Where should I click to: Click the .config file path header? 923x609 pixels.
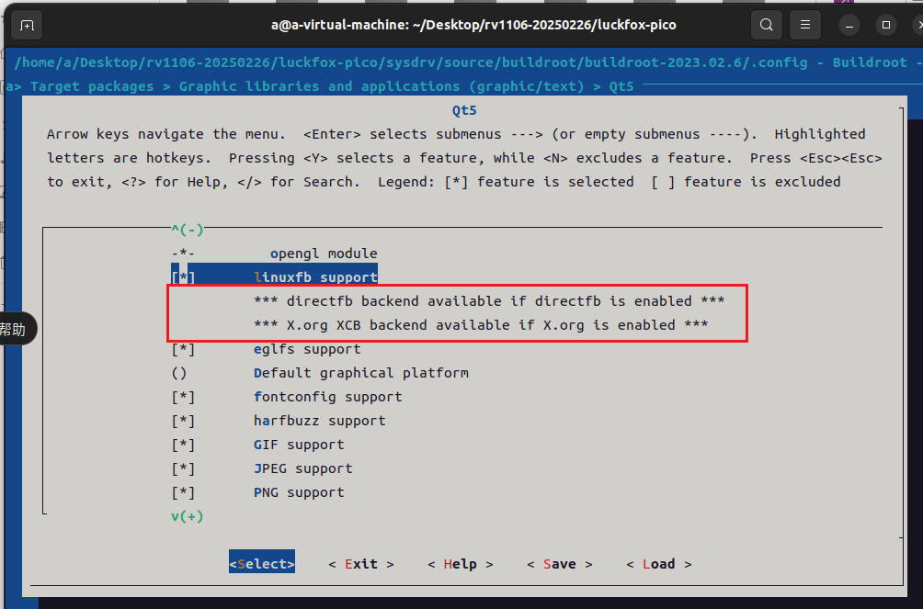(411, 62)
